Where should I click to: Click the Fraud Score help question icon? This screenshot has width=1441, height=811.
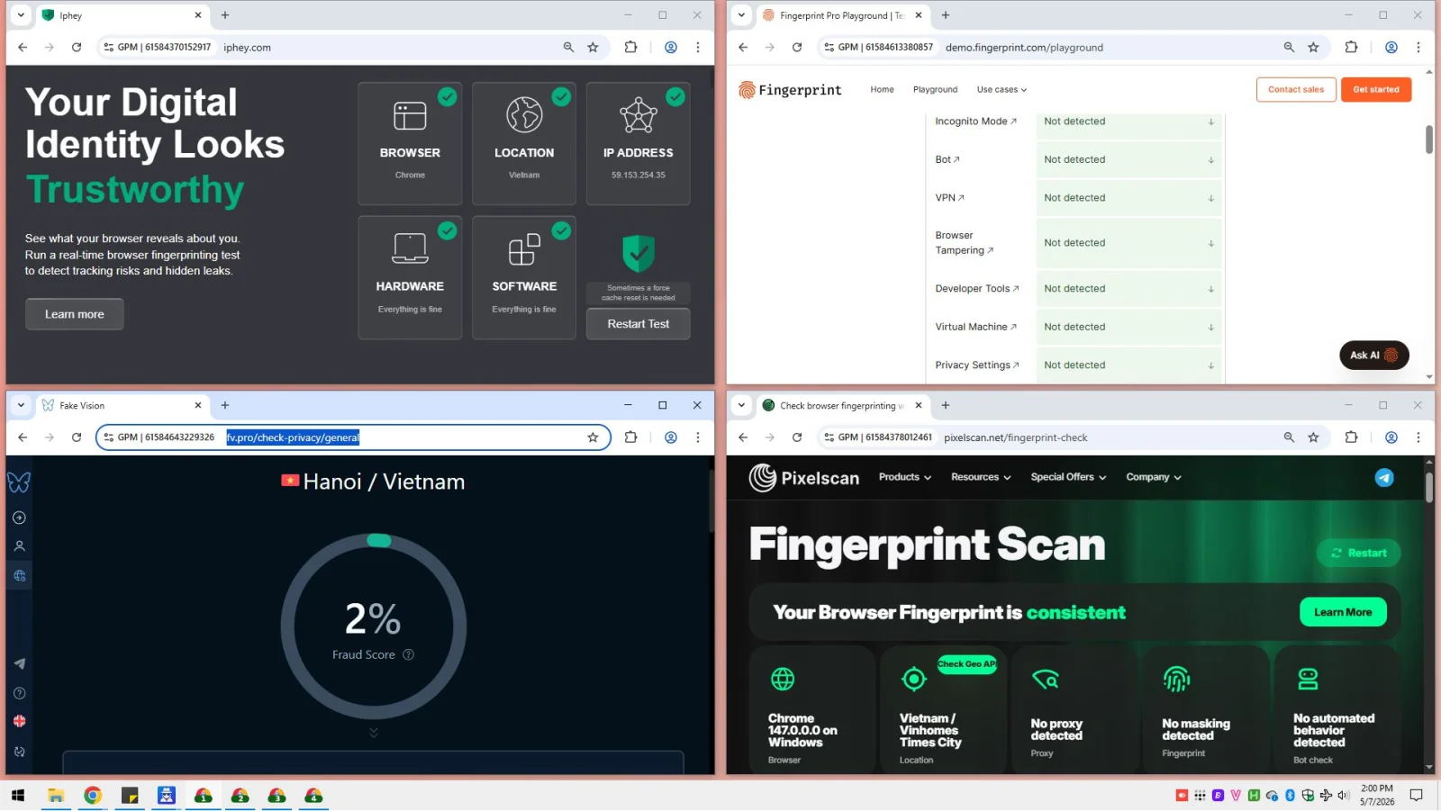pyautogui.click(x=408, y=655)
